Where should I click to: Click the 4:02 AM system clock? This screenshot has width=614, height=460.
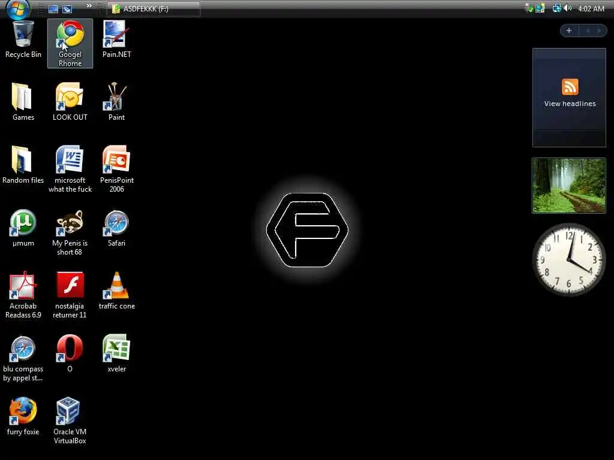tap(591, 8)
